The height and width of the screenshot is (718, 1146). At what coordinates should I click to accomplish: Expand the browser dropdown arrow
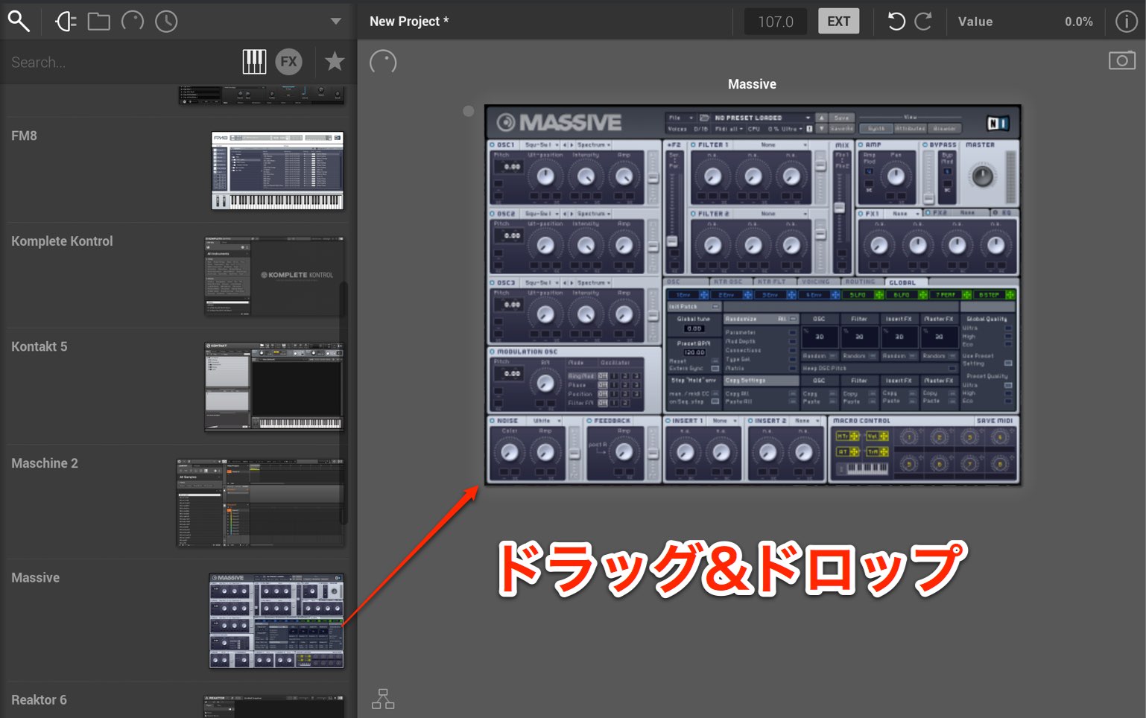click(x=336, y=22)
